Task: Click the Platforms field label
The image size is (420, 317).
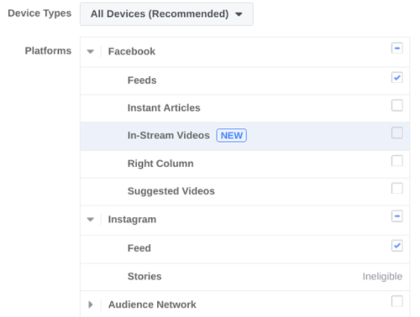Action: [48, 50]
